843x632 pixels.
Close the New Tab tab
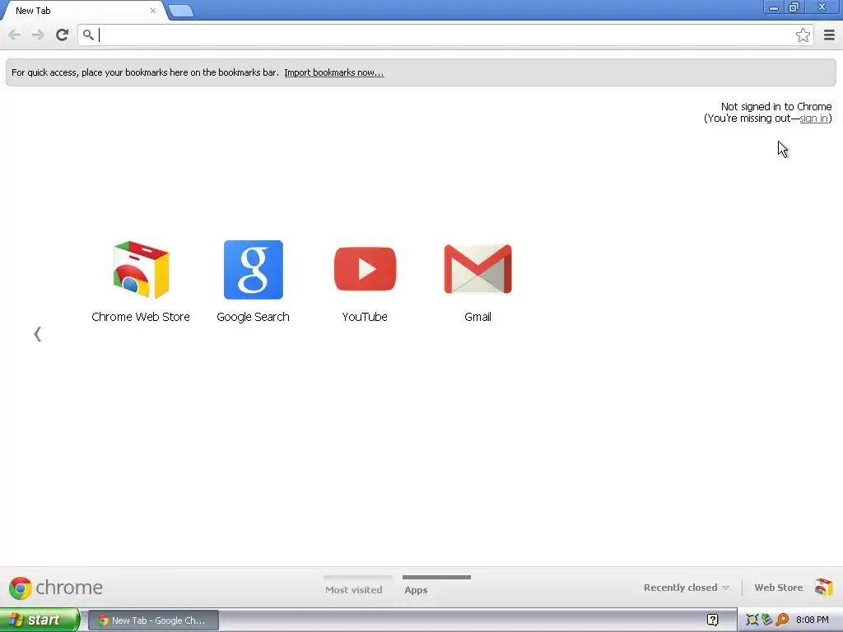click(153, 10)
